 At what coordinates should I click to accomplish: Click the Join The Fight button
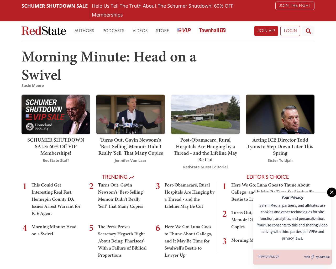(x=295, y=6)
